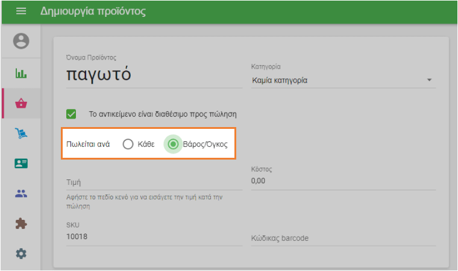
Task: Untick the available for sale checkbox
Action: click(x=71, y=114)
